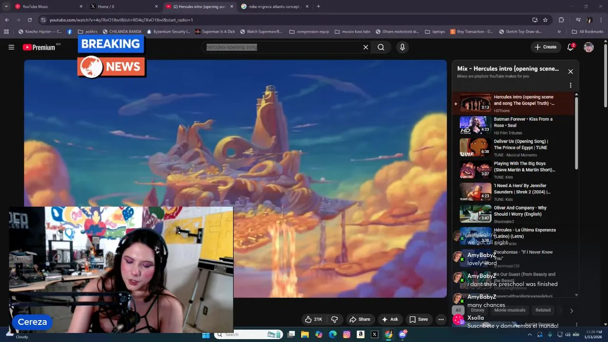Play I Need A Hero Shrek 2 video
The width and height of the screenshot is (608, 342).
click(x=513, y=192)
